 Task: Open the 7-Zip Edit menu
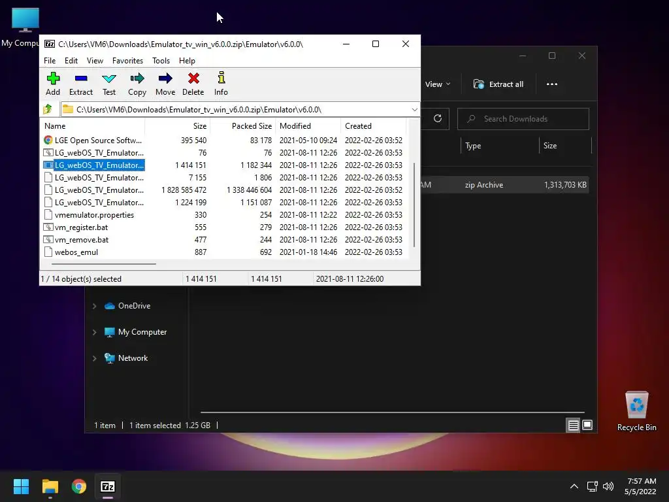tap(71, 61)
